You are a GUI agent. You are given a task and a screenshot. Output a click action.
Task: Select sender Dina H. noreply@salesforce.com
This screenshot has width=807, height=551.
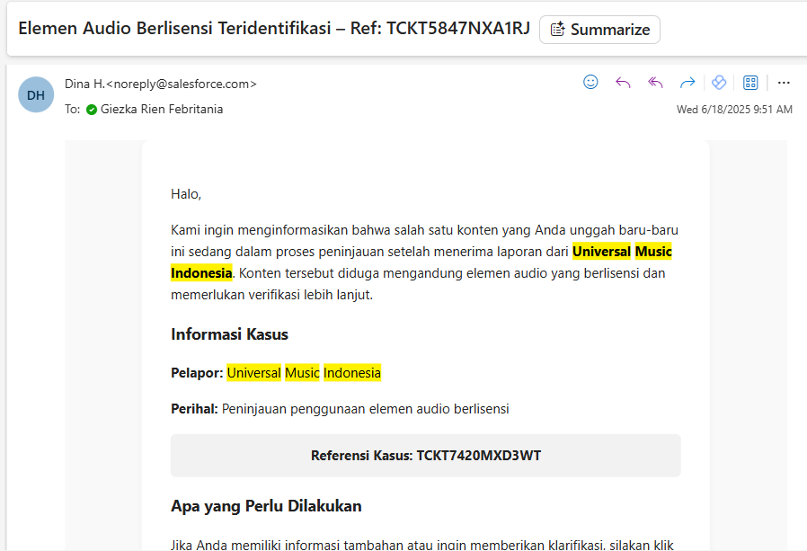click(161, 84)
